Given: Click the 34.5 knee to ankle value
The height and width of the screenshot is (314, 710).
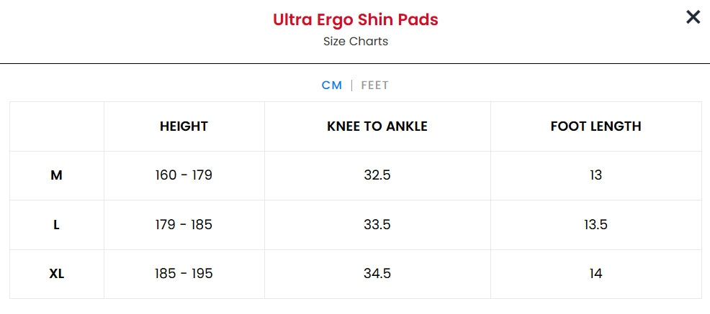Looking at the screenshot, I should (377, 274).
